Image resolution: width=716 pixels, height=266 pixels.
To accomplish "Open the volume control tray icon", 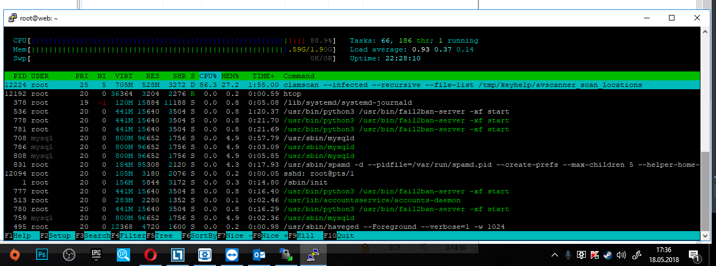I will point(621,255).
